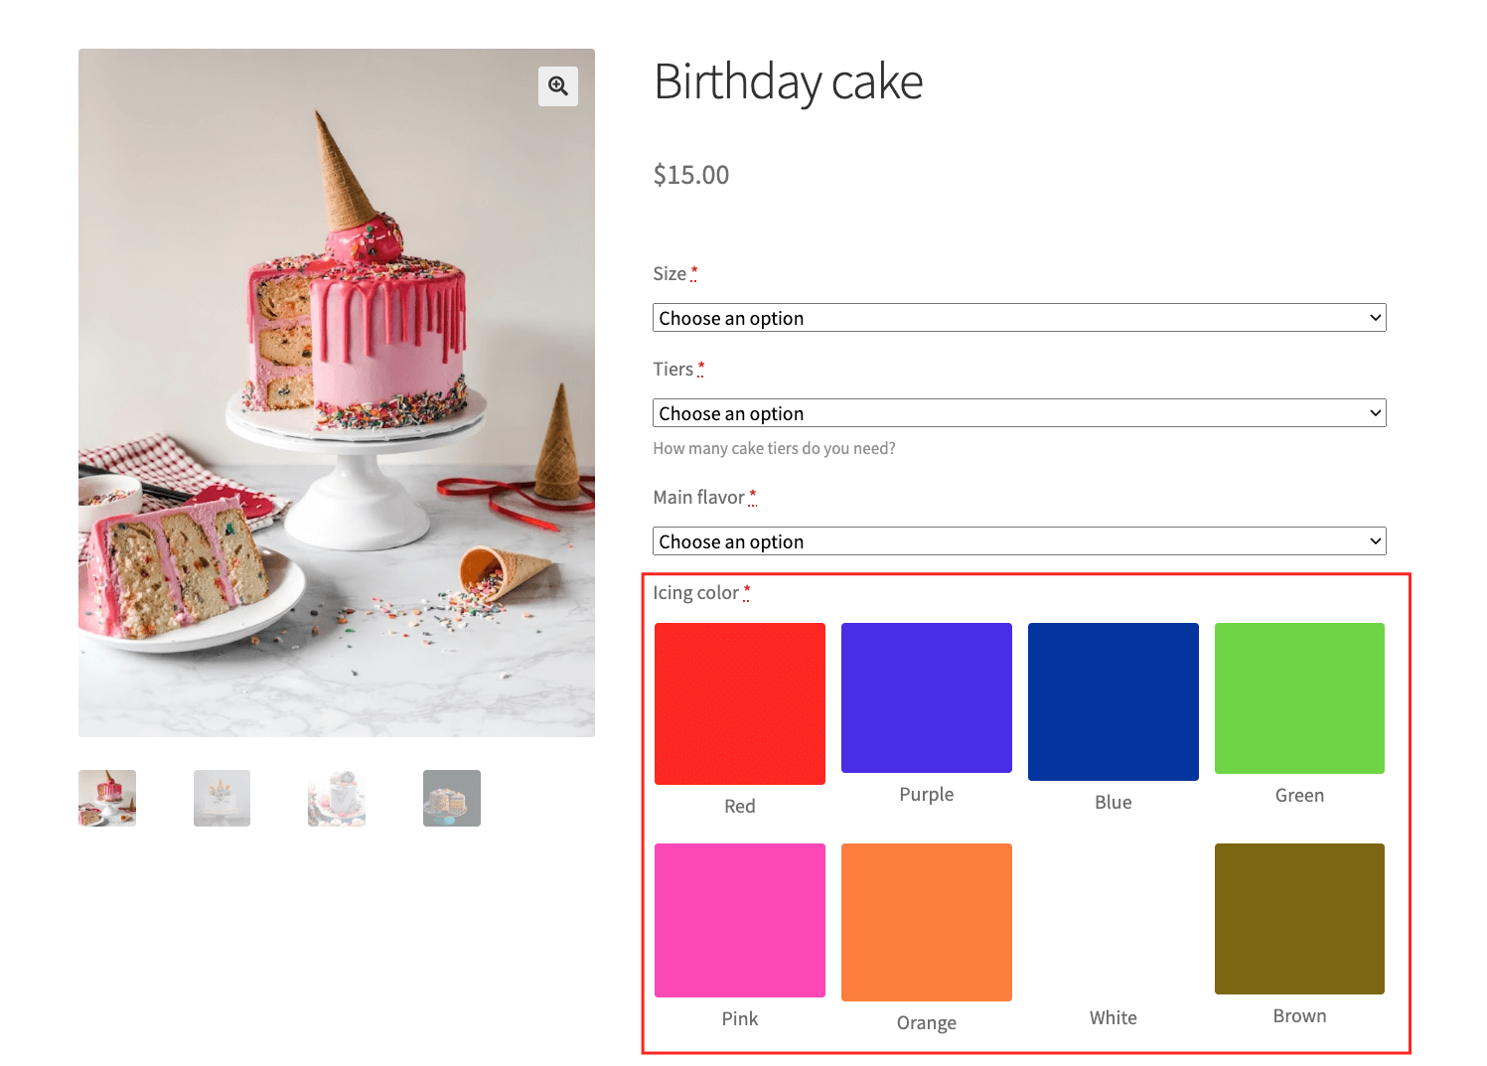The image size is (1487, 1066).
Task: Select the Blue icing color swatch
Action: [1114, 701]
